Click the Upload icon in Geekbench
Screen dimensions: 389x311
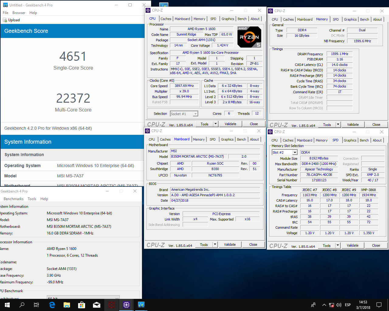point(5,20)
